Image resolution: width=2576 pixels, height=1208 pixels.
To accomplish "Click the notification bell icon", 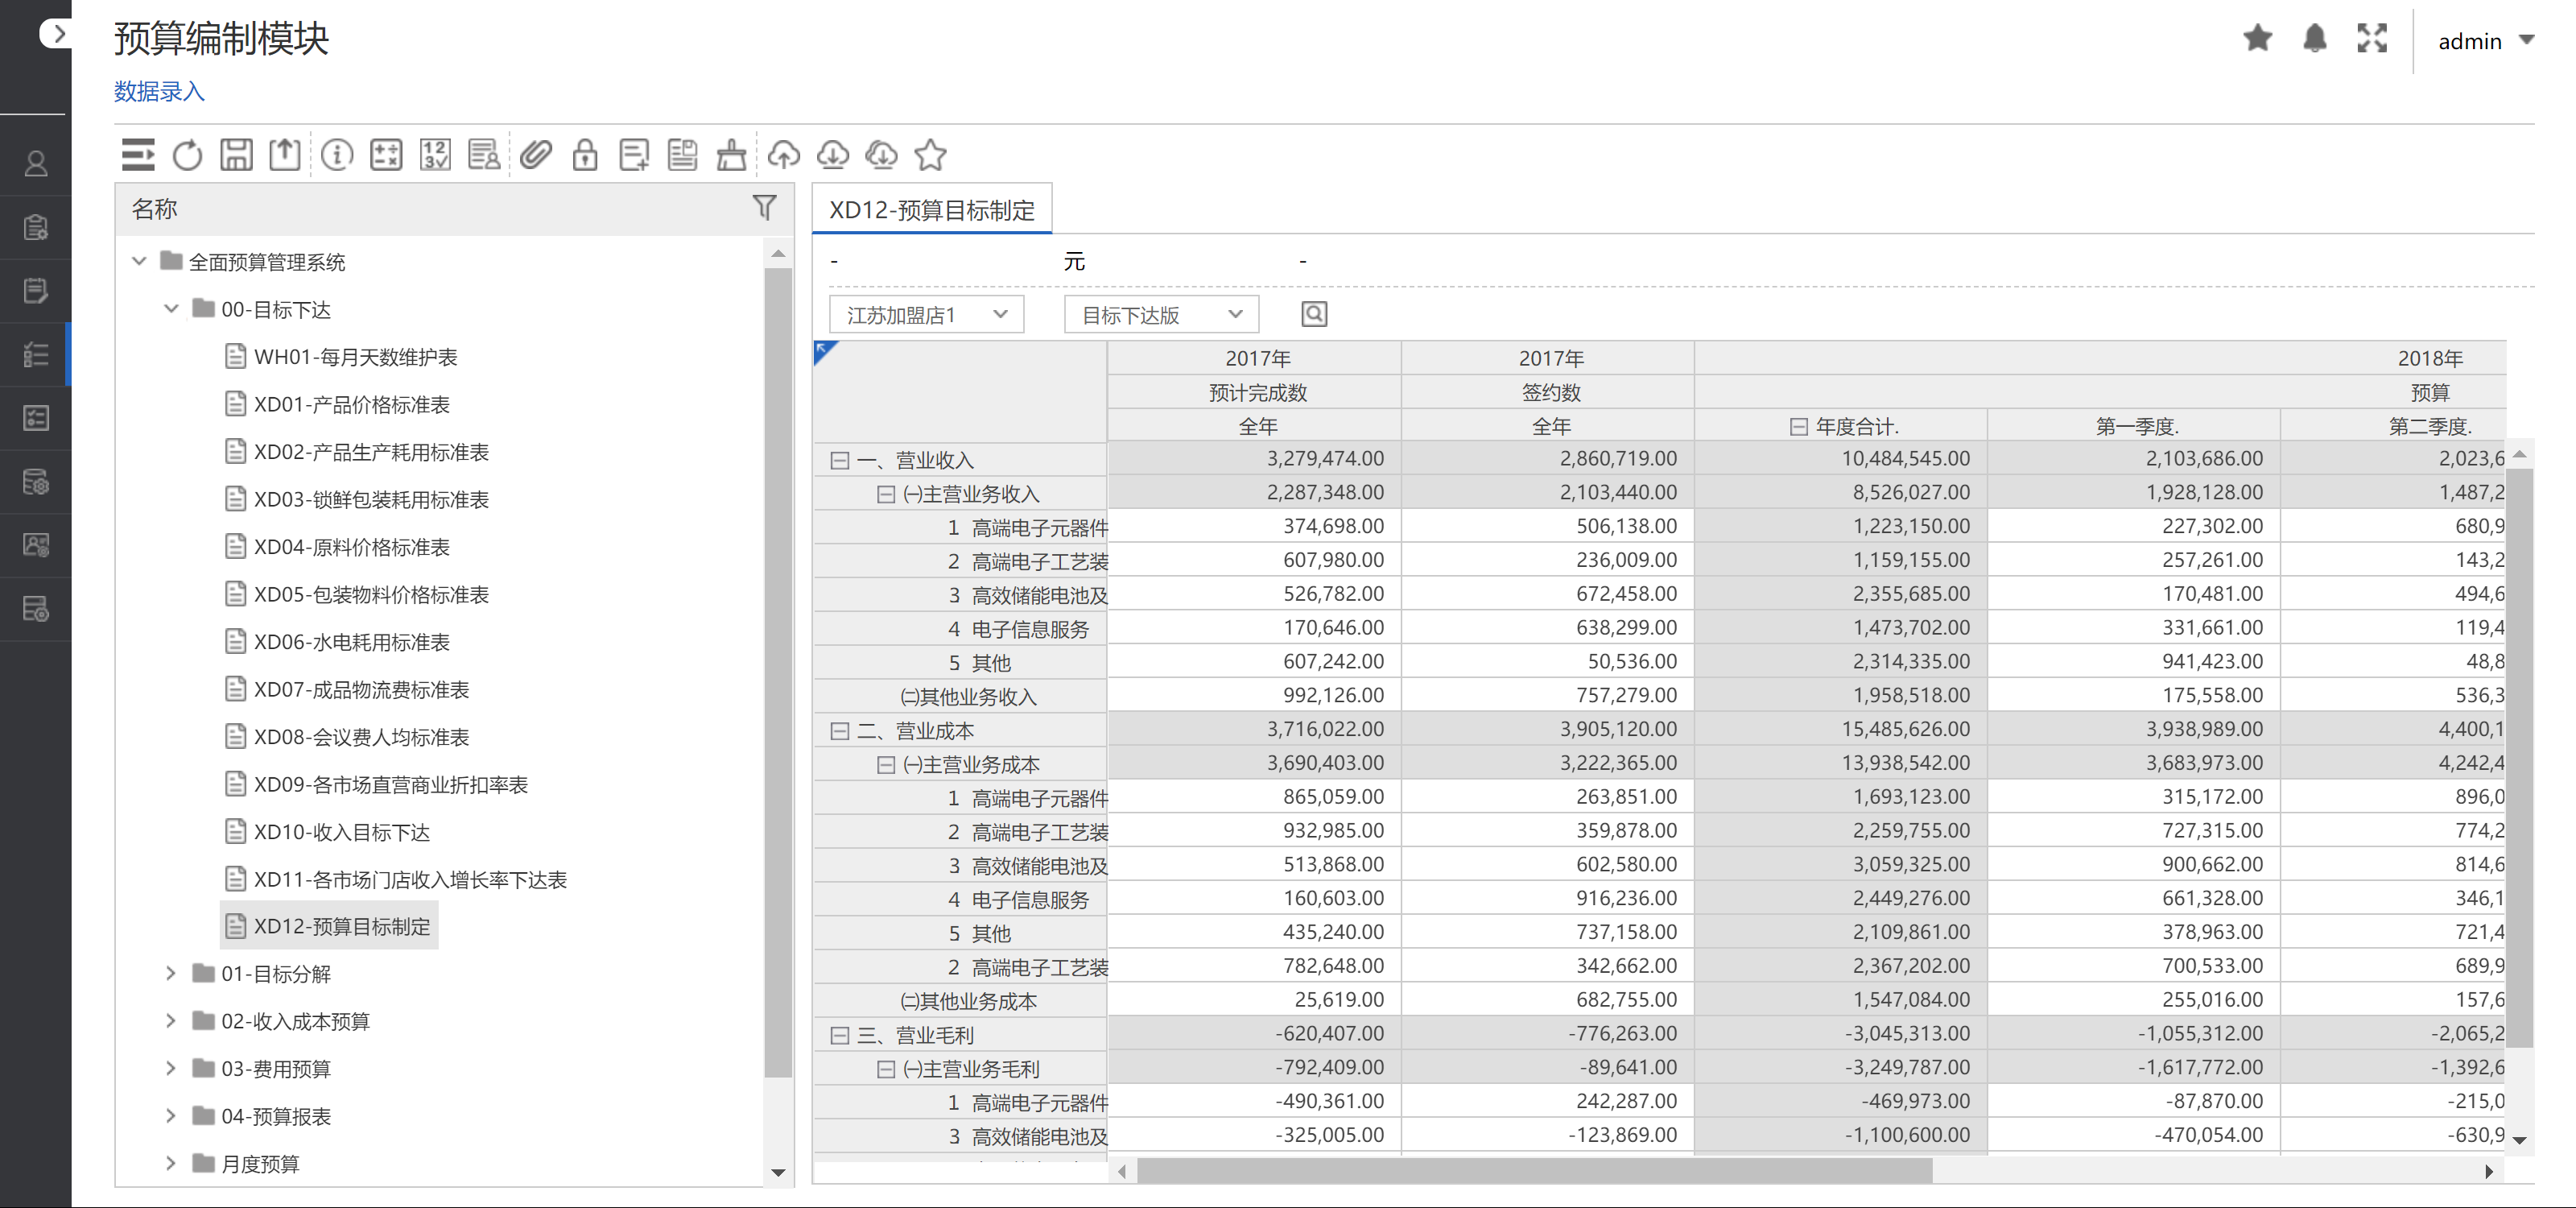I will 2314,39.
